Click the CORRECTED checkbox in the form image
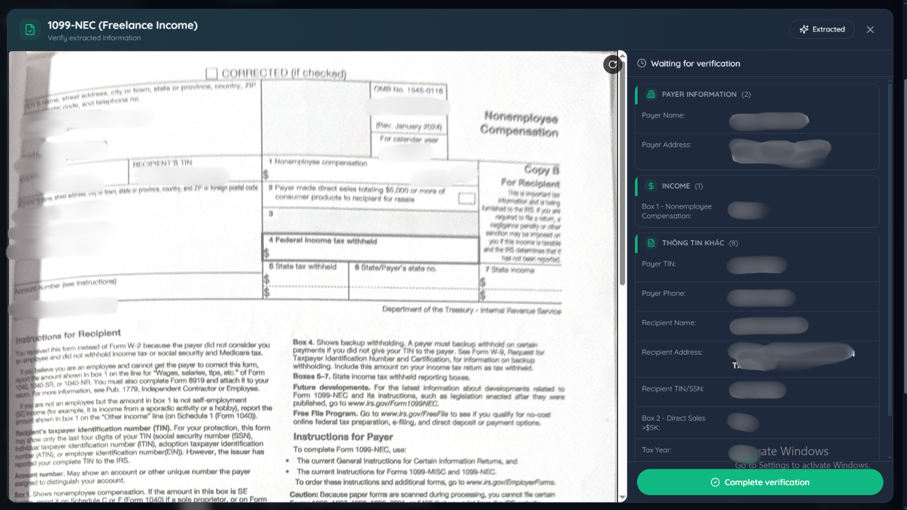 click(x=212, y=73)
